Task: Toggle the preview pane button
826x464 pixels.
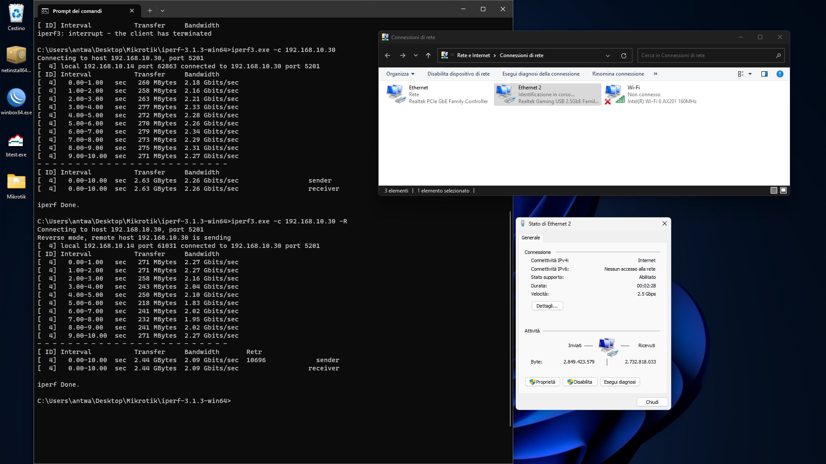Action: point(764,74)
